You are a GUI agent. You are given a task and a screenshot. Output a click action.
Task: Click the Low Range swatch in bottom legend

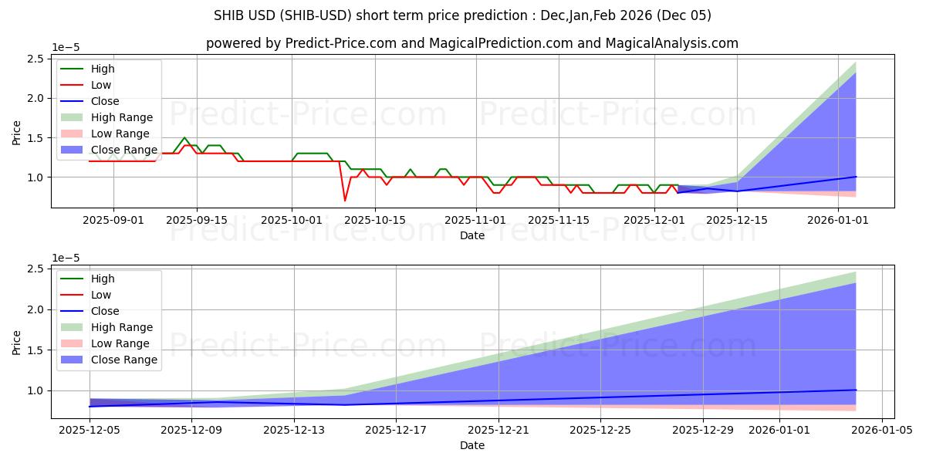pyautogui.click(x=73, y=343)
